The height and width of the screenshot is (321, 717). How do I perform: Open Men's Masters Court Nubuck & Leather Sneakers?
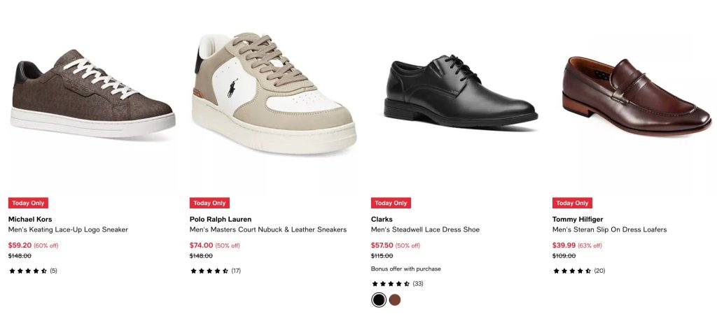(268, 229)
